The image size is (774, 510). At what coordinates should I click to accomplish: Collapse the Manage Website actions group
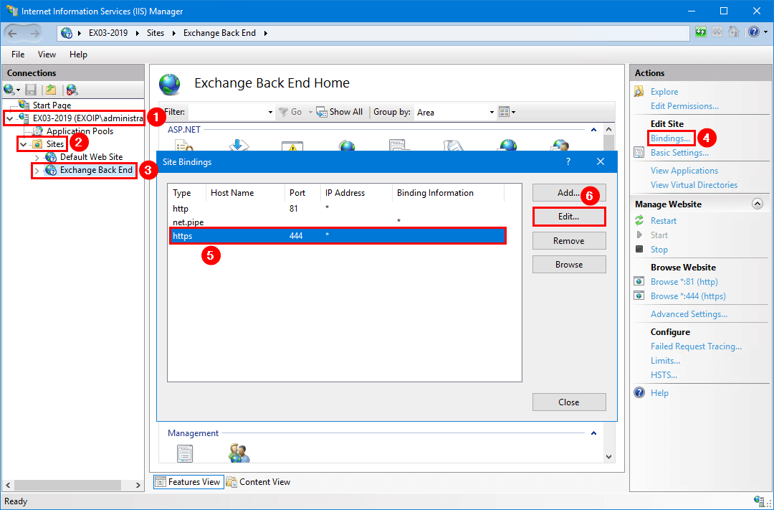(758, 204)
